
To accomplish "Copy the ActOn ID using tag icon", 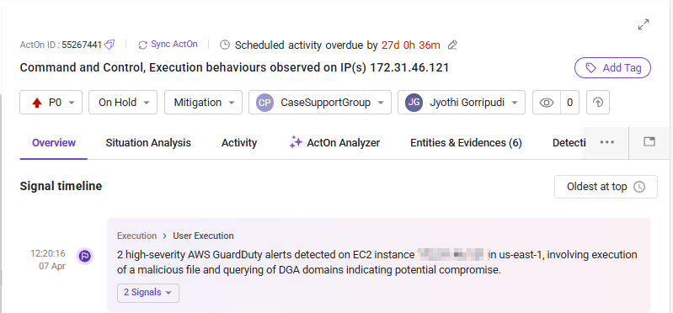I will (x=109, y=45).
